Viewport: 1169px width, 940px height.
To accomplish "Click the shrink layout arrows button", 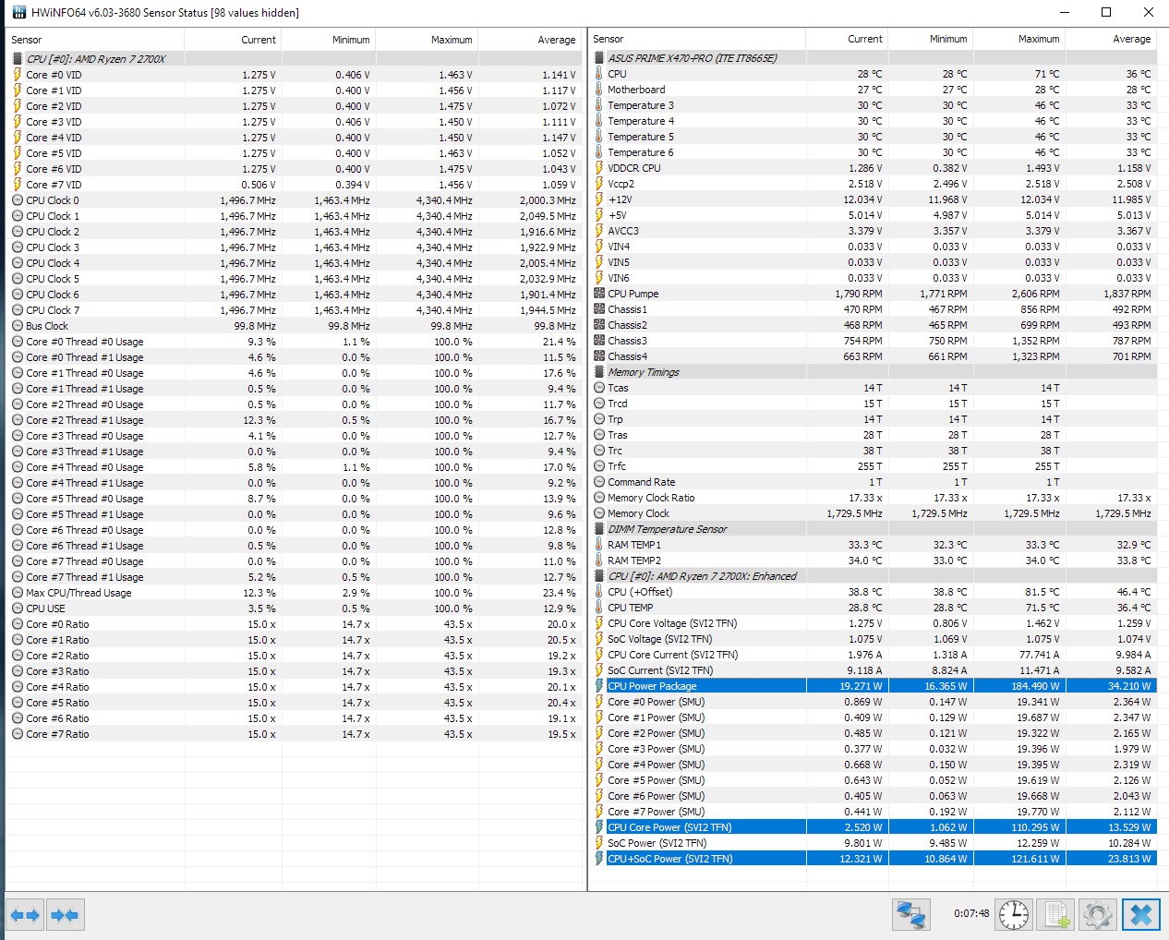I will pos(66,915).
